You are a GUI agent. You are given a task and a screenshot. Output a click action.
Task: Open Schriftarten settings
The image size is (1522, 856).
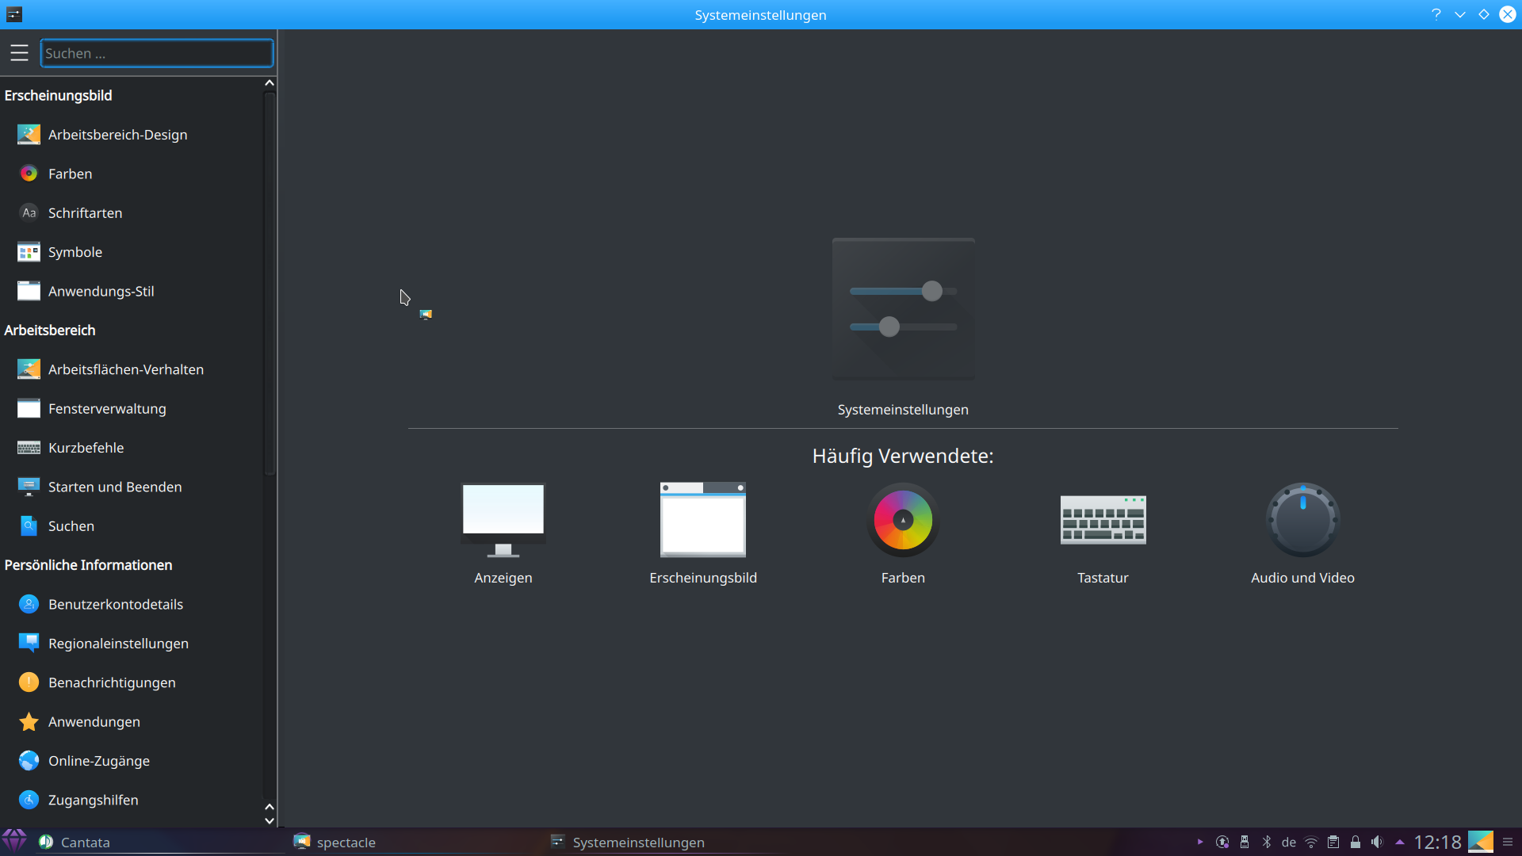[x=85, y=213]
